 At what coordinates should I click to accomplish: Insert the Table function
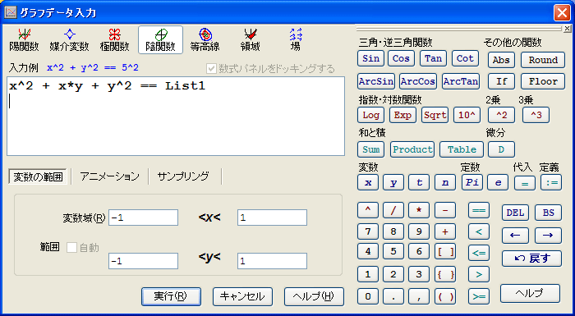462,149
